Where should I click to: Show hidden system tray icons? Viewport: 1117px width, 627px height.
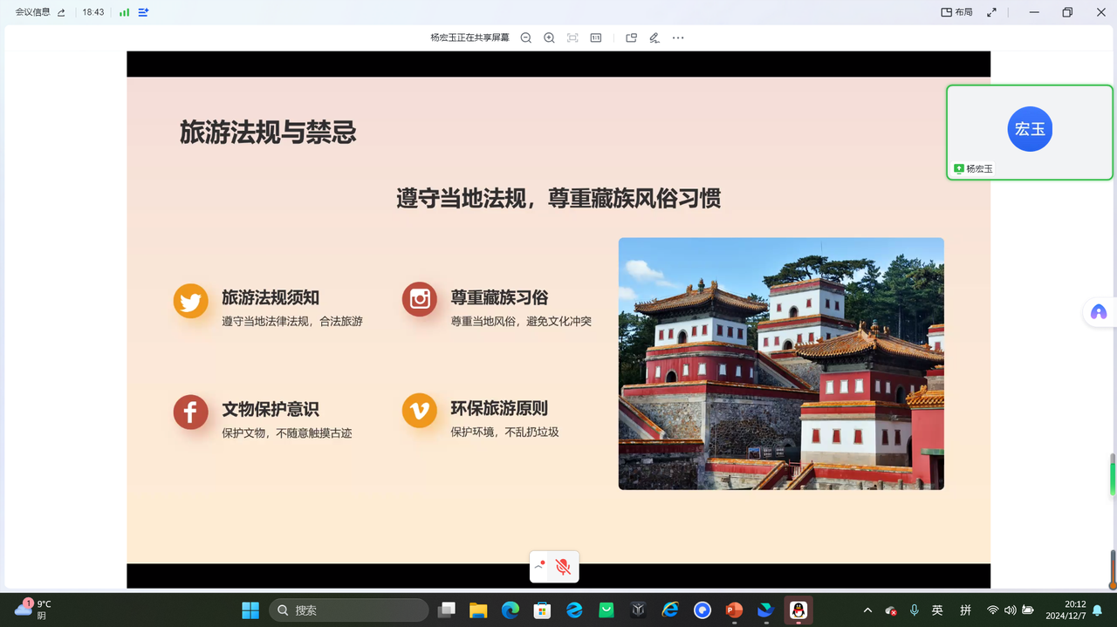[x=867, y=610]
